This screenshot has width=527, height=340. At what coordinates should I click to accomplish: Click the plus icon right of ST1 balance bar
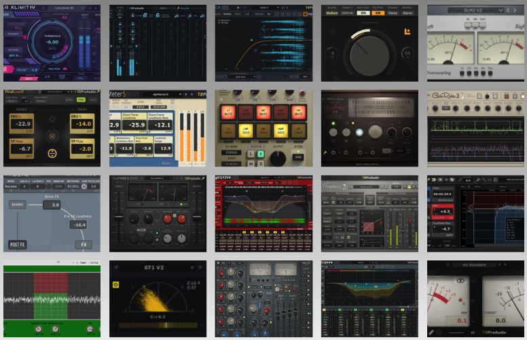pos(200,325)
